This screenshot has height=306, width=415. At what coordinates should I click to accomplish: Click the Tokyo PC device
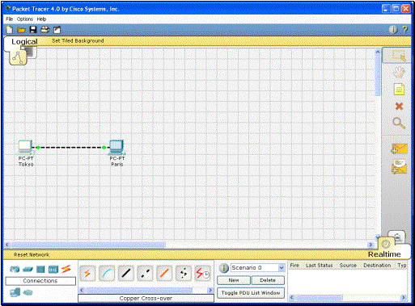25,147
